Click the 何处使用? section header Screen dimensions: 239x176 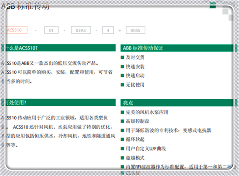pos(58,103)
